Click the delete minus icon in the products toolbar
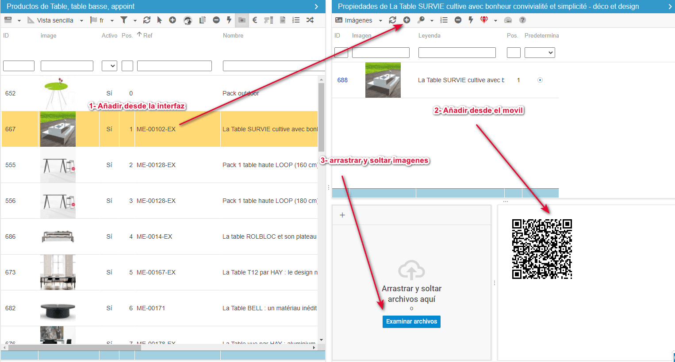The height and width of the screenshot is (362, 675). [216, 20]
